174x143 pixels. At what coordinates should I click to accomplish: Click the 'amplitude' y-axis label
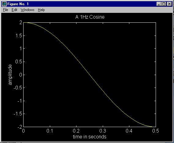pyautogui.click(x=10, y=75)
